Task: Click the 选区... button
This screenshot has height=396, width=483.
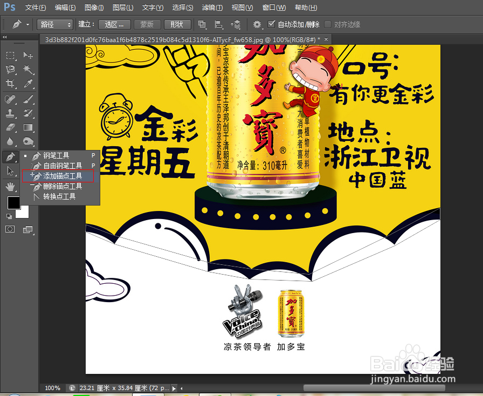Action: 114,24
